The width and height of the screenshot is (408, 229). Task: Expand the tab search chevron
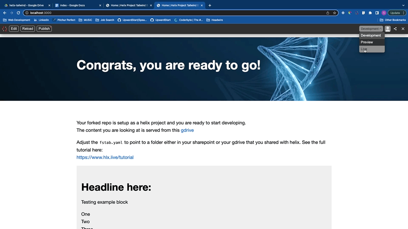[403, 6]
